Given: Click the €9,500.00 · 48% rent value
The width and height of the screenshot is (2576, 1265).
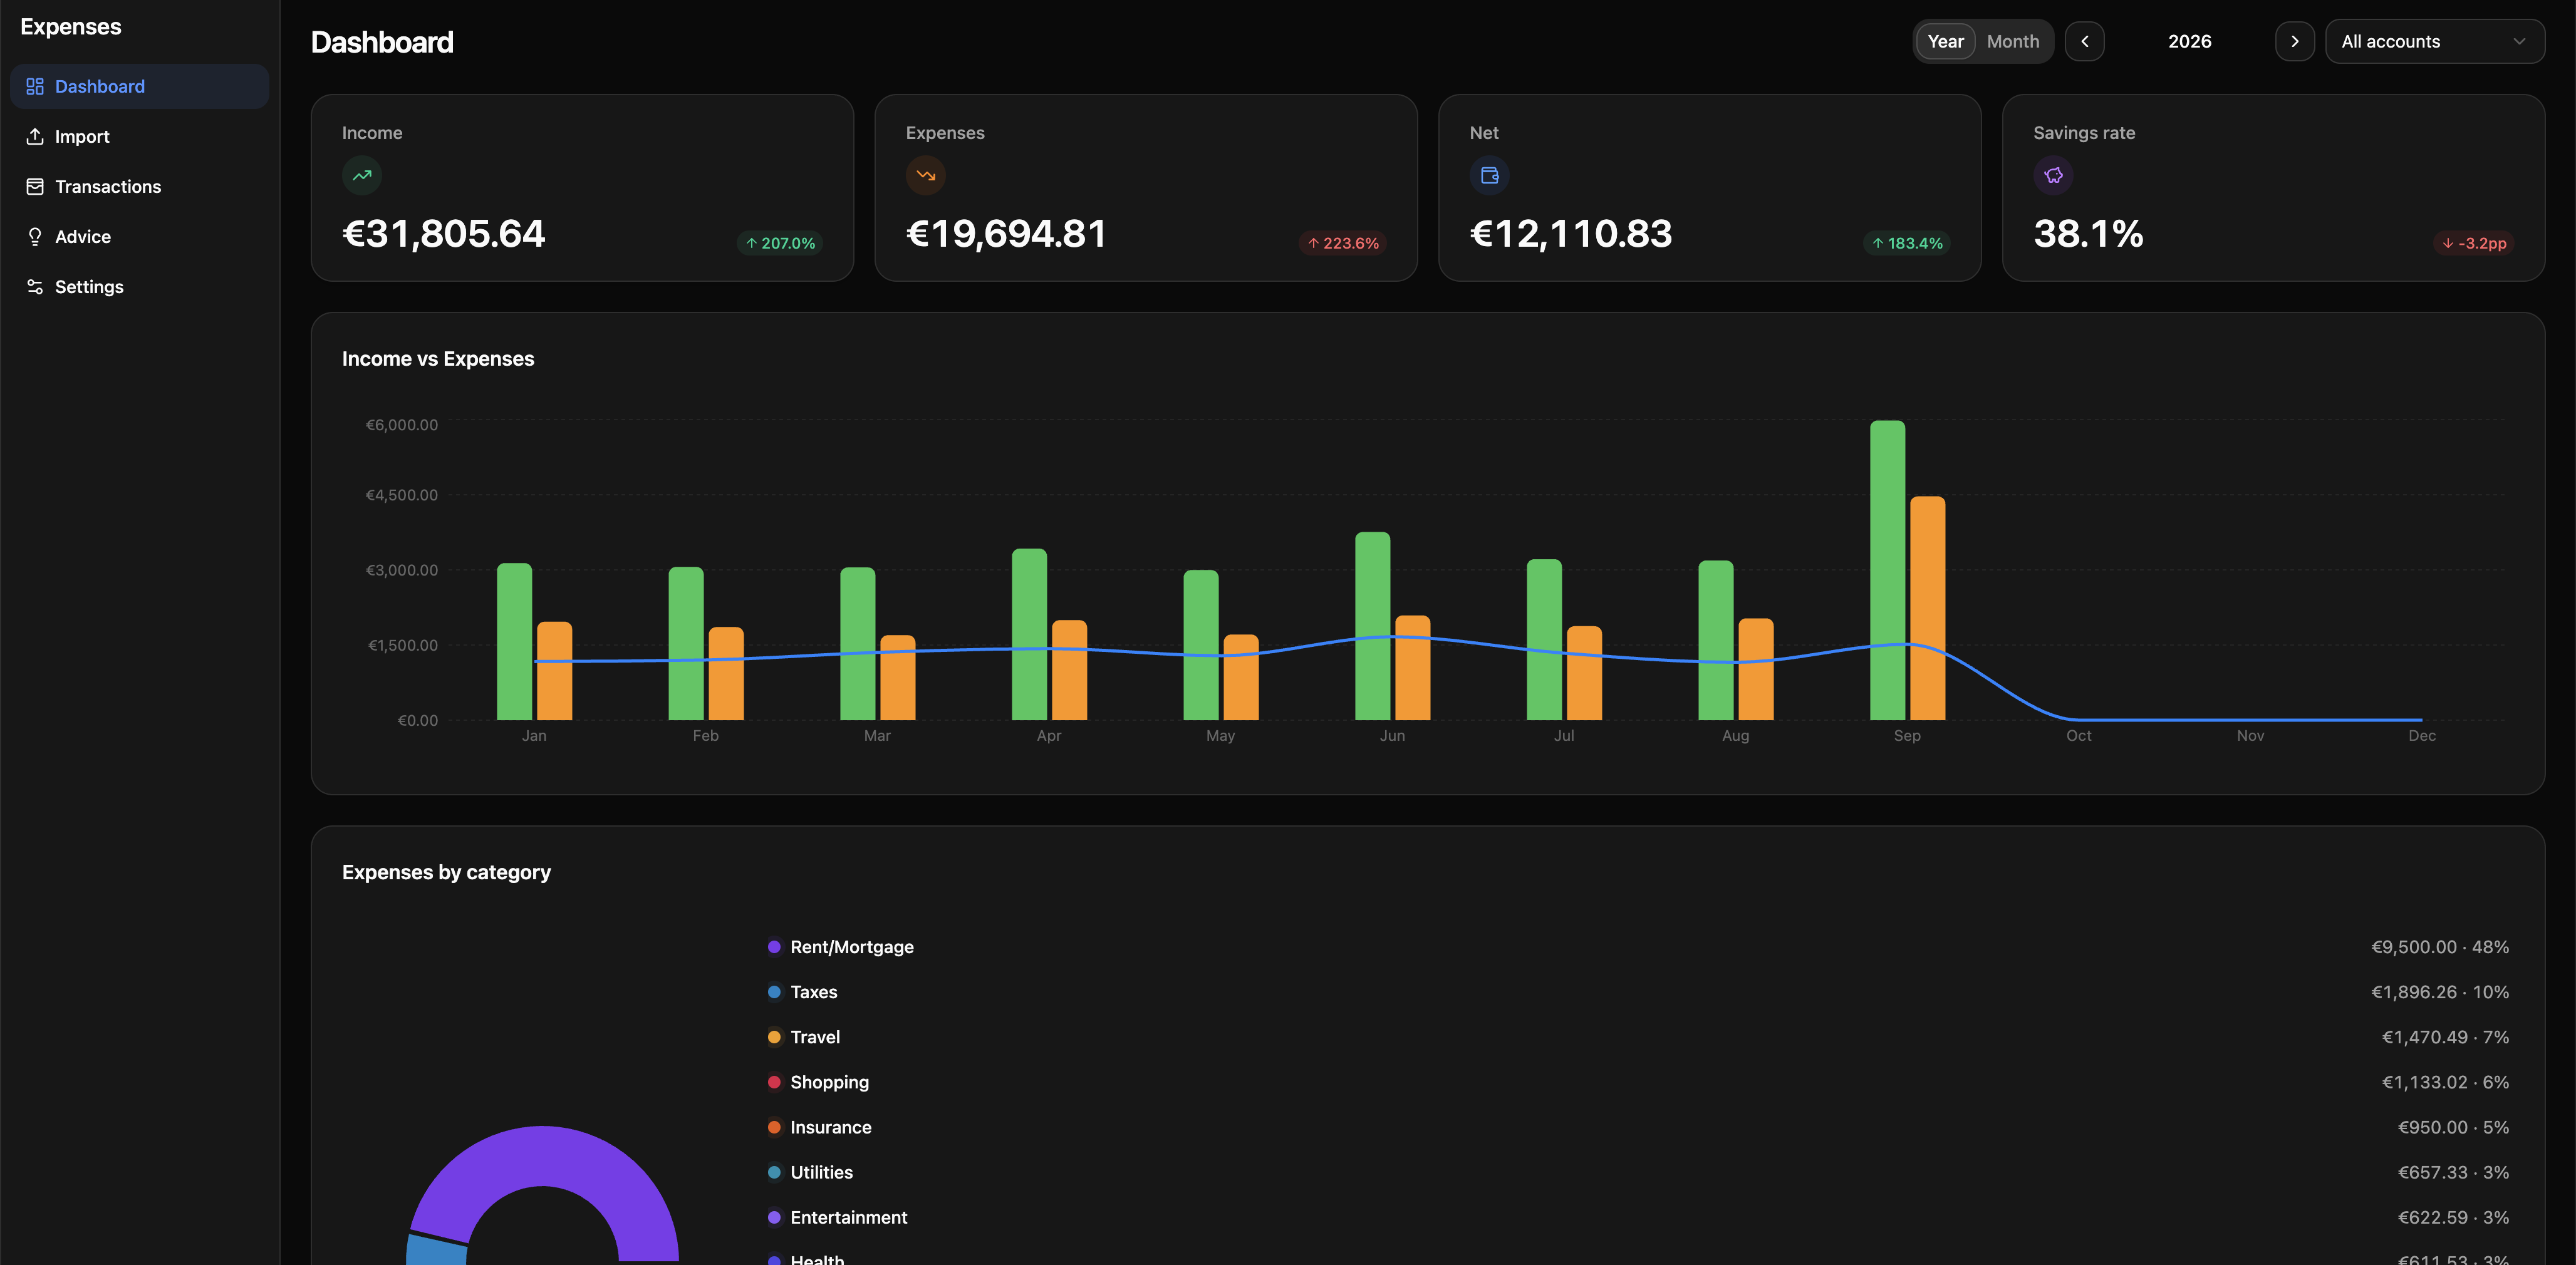Looking at the screenshot, I should (x=2440, y=947).
